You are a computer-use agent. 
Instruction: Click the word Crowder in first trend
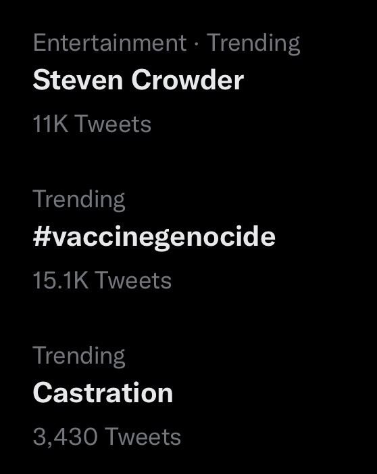pyautogui.click(x=188, y=80)
